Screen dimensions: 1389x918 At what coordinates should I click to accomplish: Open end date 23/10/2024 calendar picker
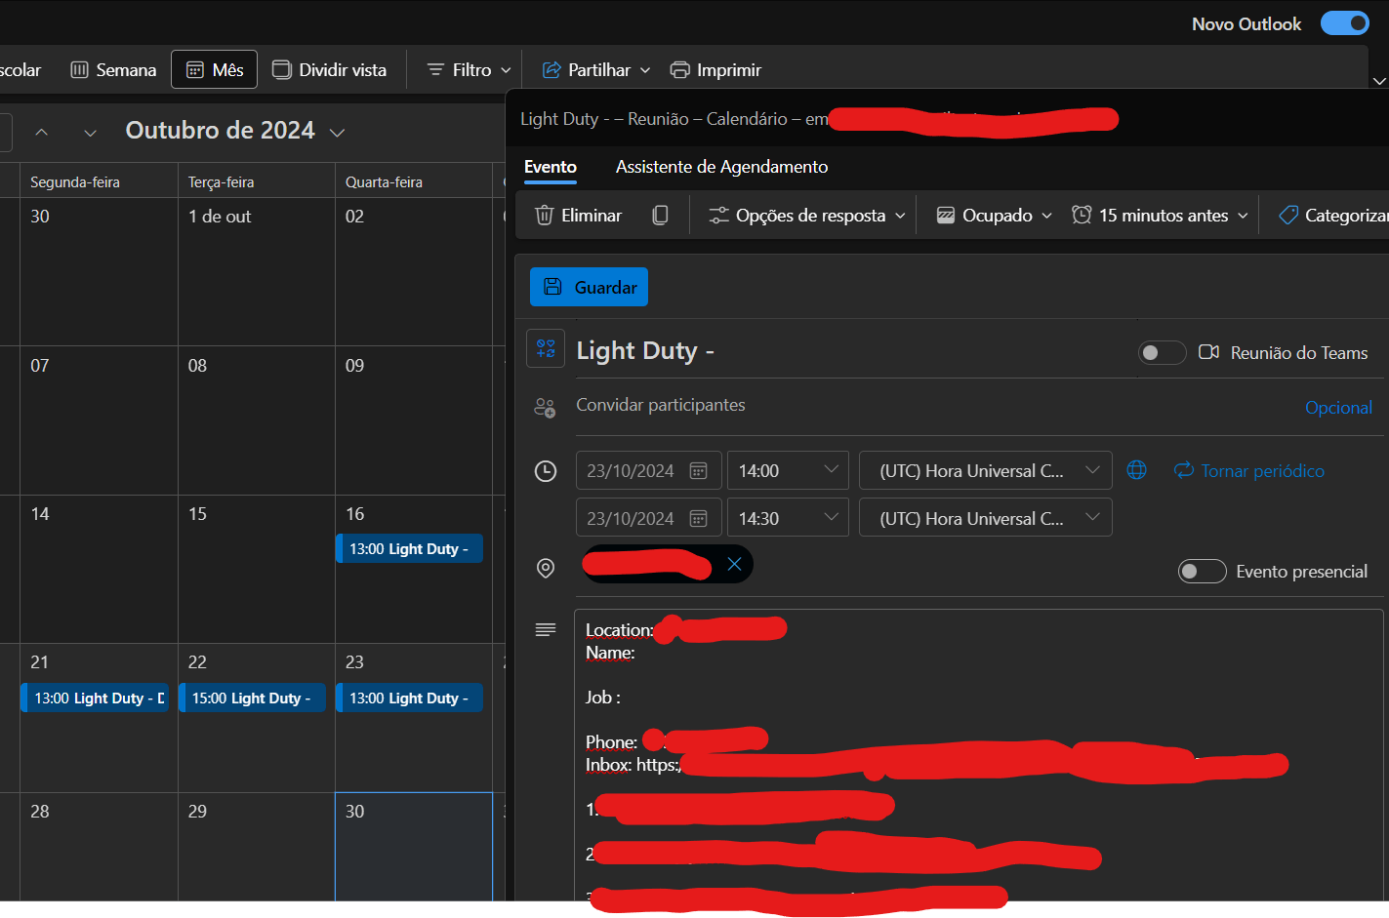[698, 519]
